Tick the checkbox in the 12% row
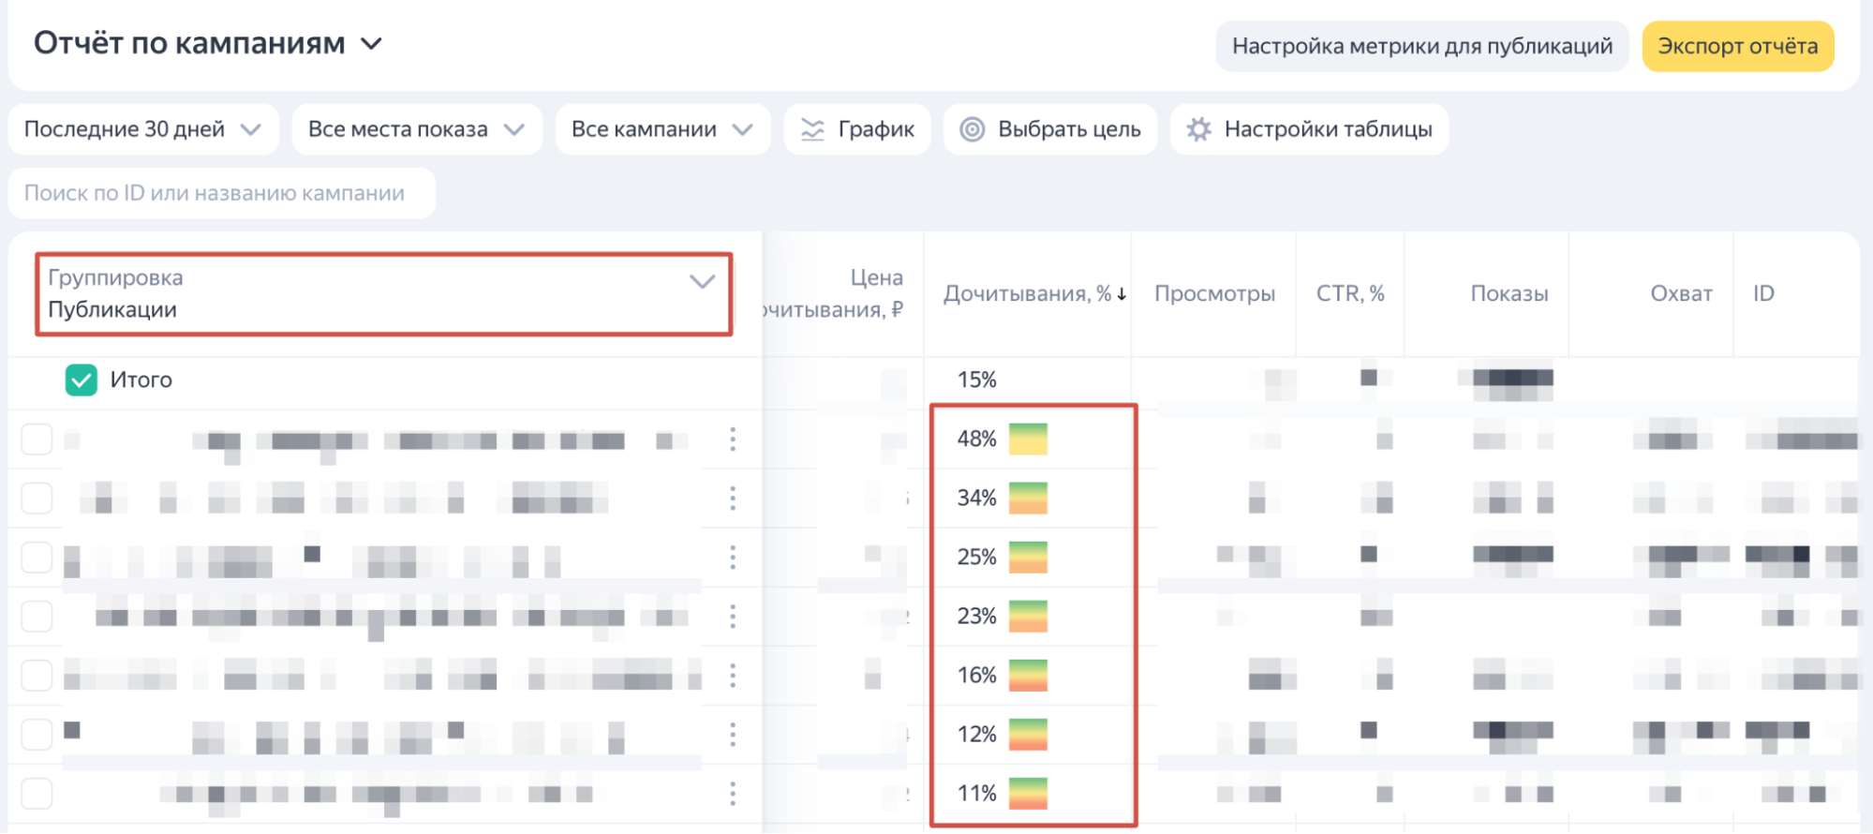Screen dimensions: 1873x834 pos(37,734)
